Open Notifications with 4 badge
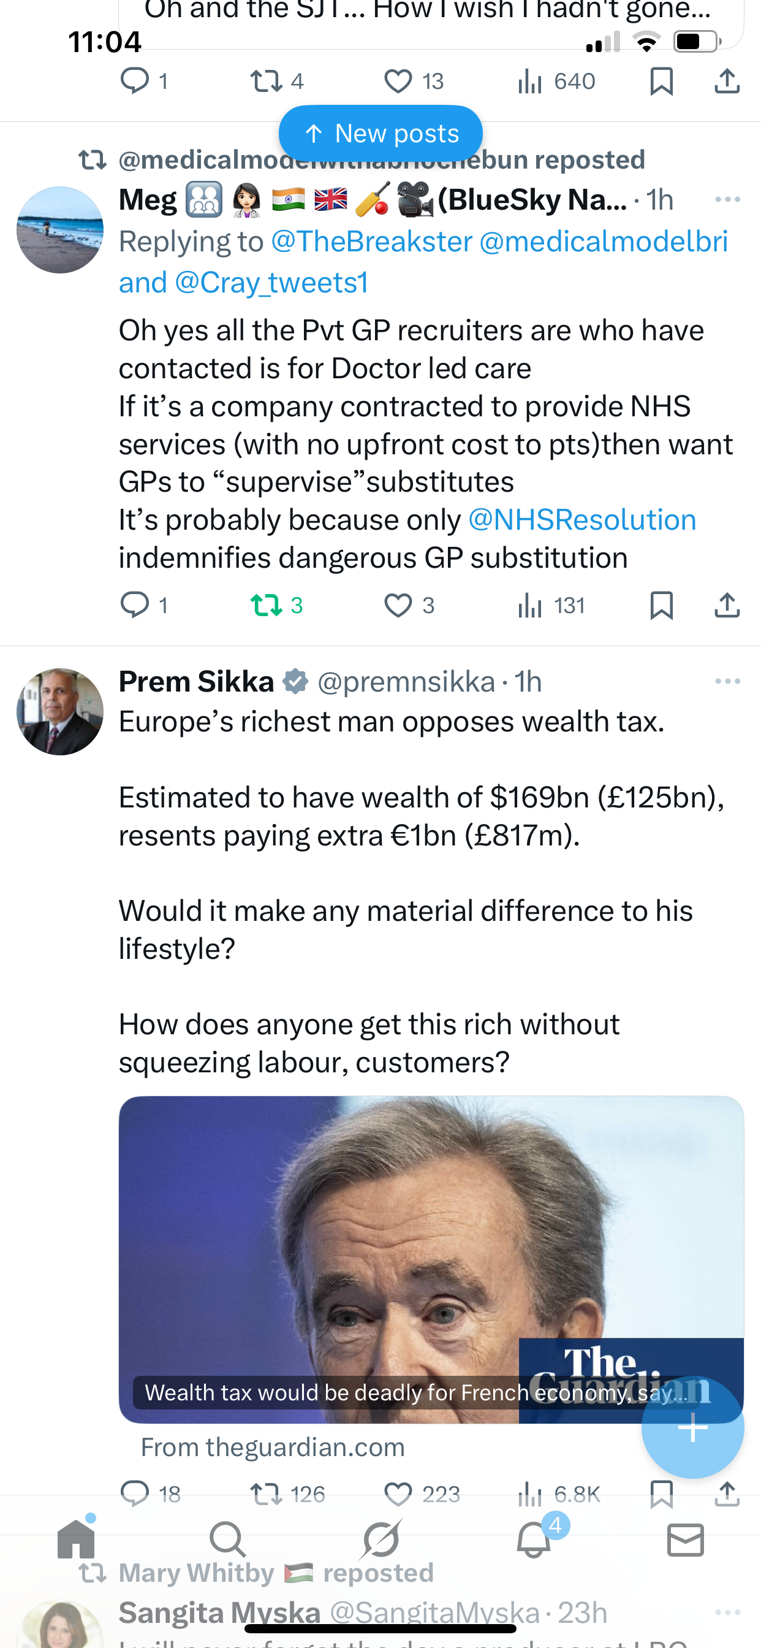This screenshot has width=761, height=1648. click(x=533, y=1539)
